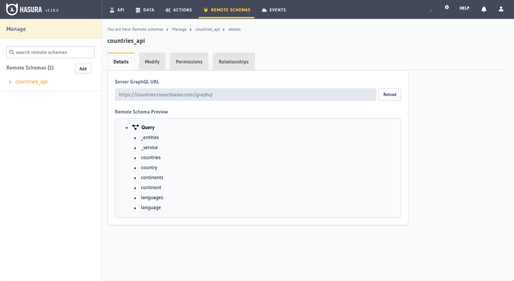Open the Permissions tab
Image resolution: width=514 pixels, height=281 pixels.
coord(189,61)
